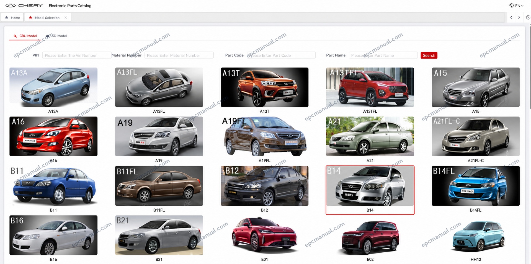Select the HH12 small car thumbnail
The image size is (531, 264).
476,235
